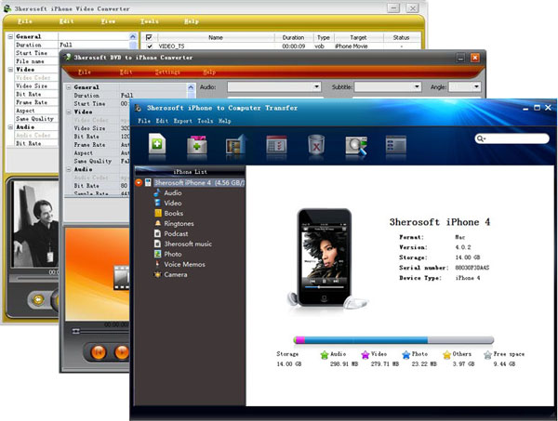Viewport: 558px width, 421px height.
Task: Open Tools menu in iPhone to Computer Transfer
Action: (206, 121)
